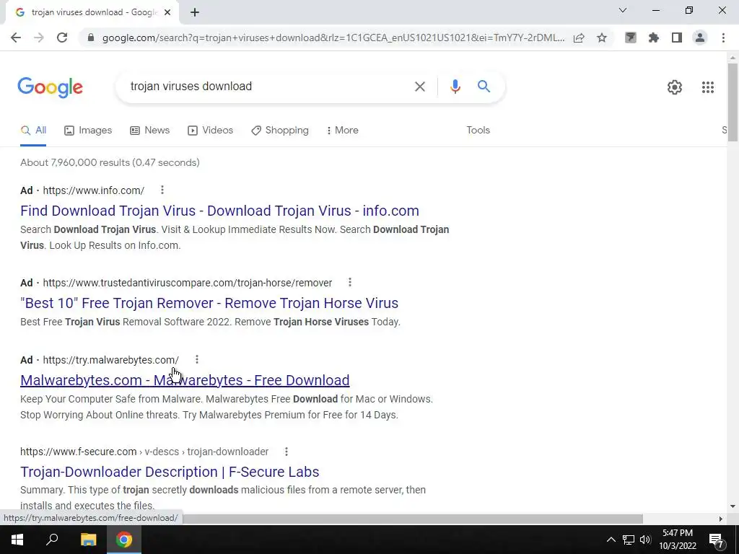The height and width of the screenshot is (554, 739).
Task: Bookmark this page with the star
Action: pos(602,38)
